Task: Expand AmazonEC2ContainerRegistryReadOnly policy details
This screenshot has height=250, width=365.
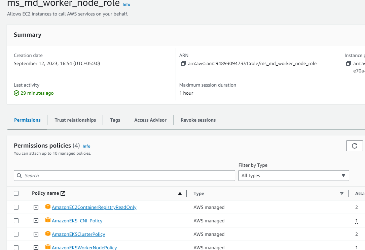Action: [x=36, y=207]
